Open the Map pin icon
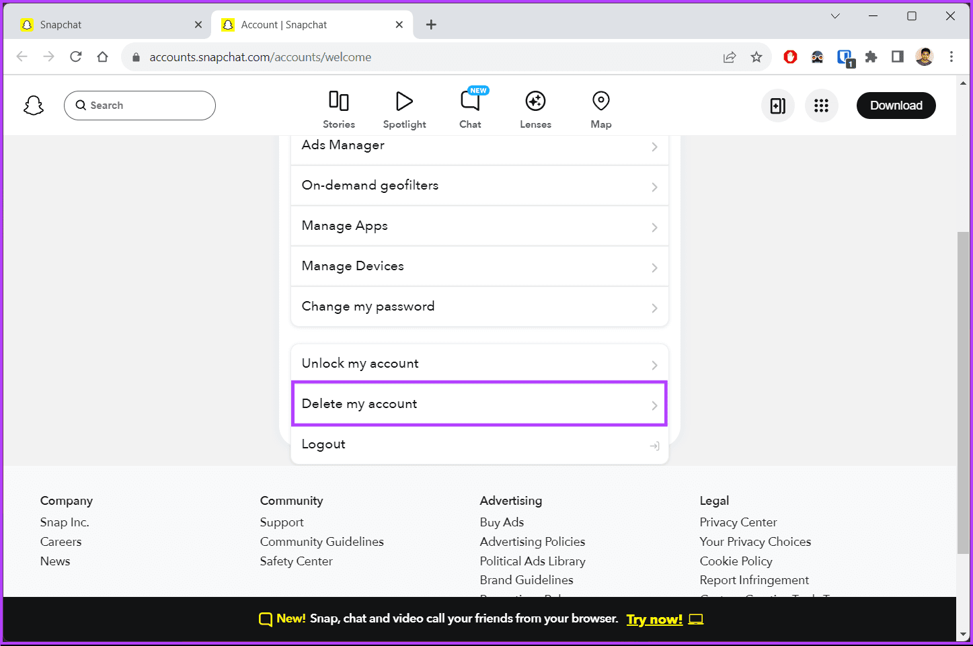Screen dimensions: 973x646 (x=600, y=110)
